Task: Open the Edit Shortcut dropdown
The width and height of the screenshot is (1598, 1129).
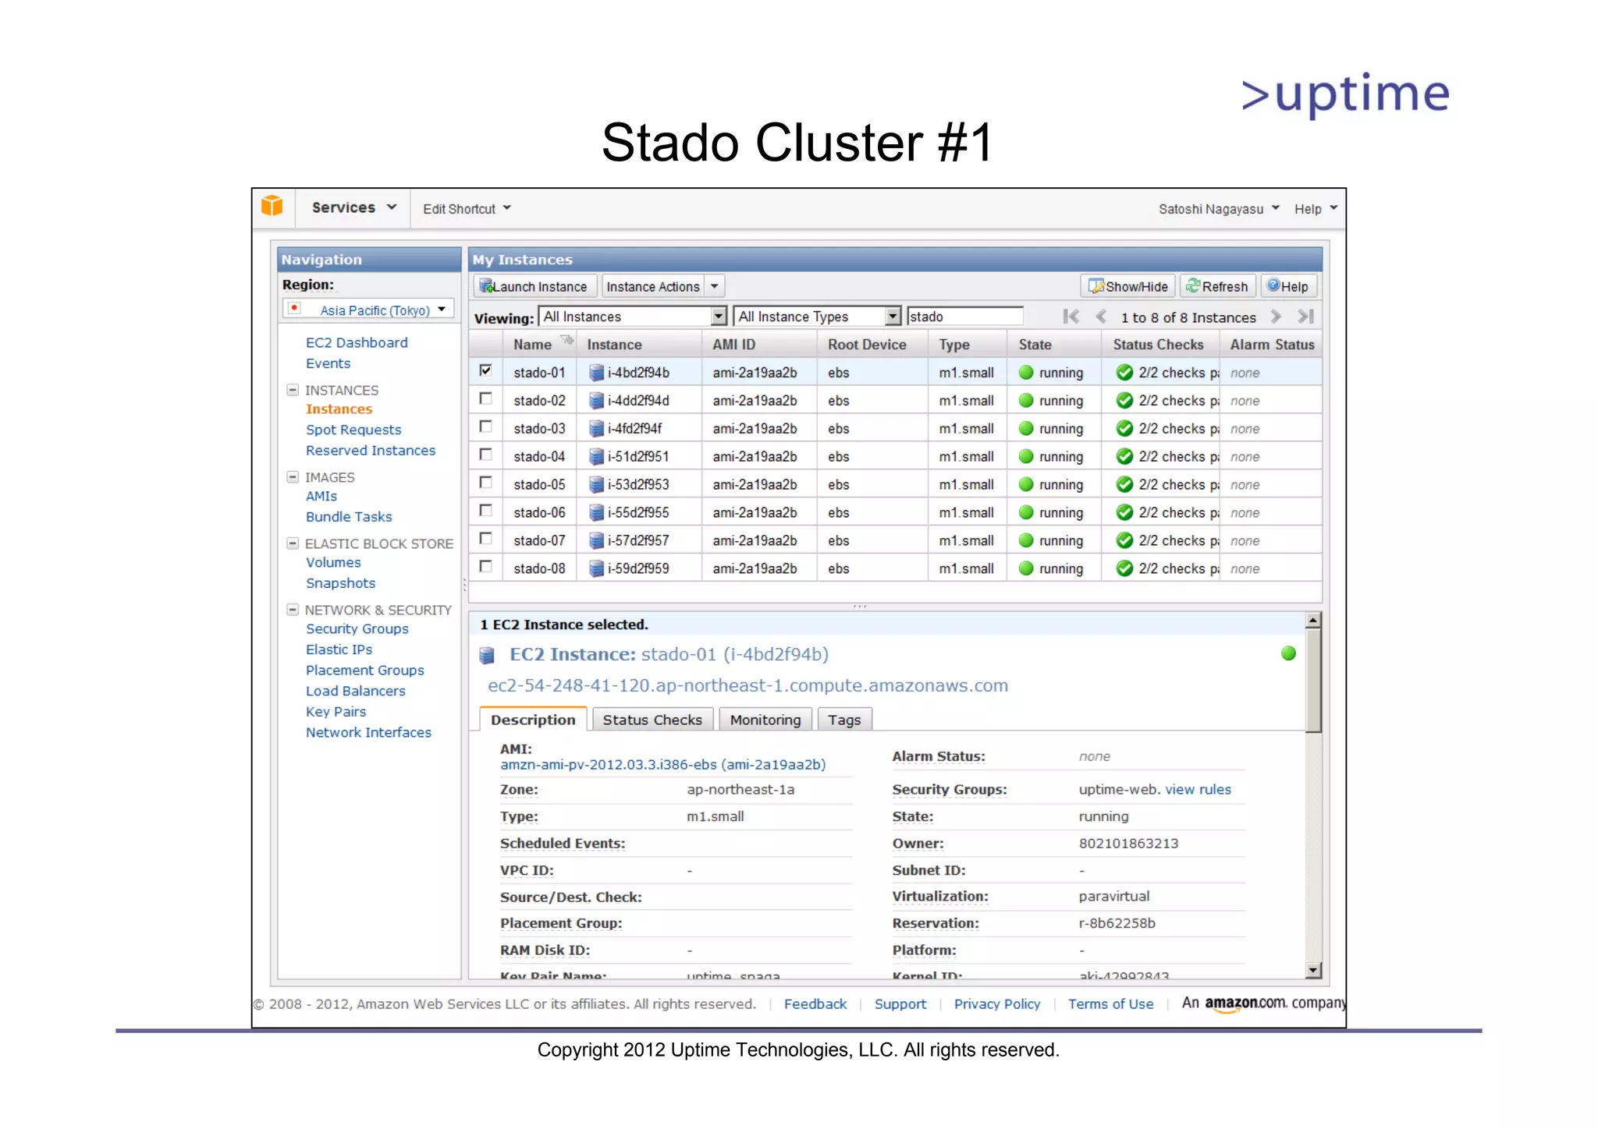Action: coord(467,209)
